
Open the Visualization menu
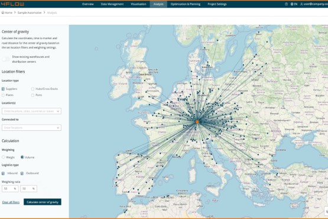(x=138, y=4)
